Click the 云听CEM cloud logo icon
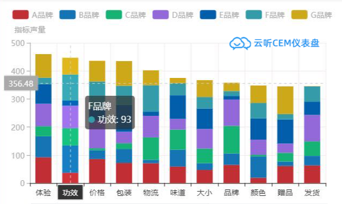This screenshot has height=204, width=342. [x=240, y=43]
